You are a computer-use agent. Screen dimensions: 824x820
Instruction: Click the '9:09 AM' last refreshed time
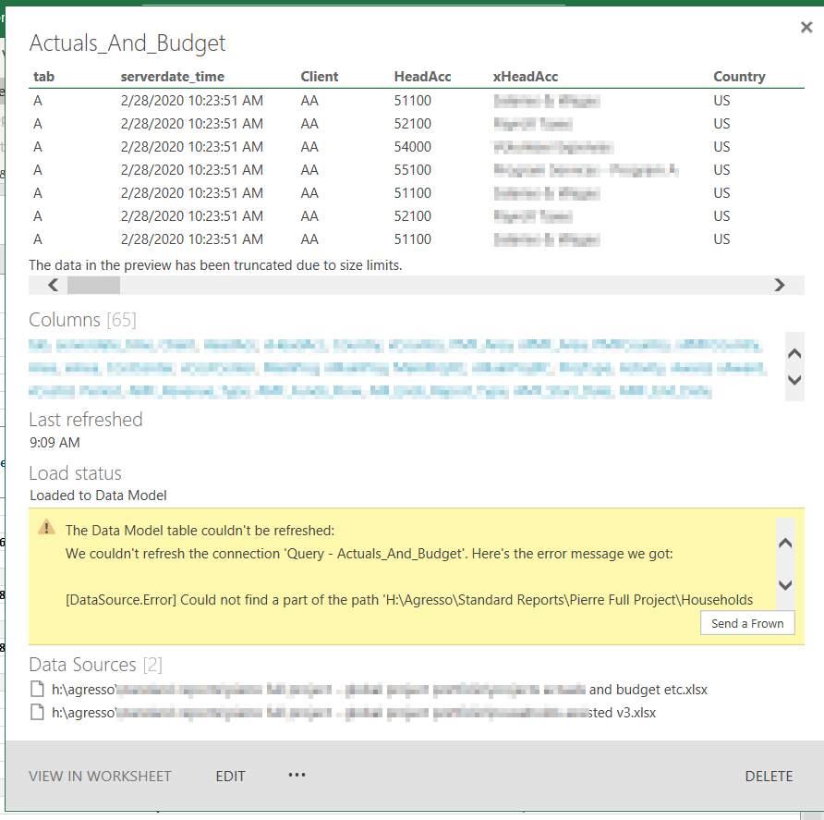[55, 442]
